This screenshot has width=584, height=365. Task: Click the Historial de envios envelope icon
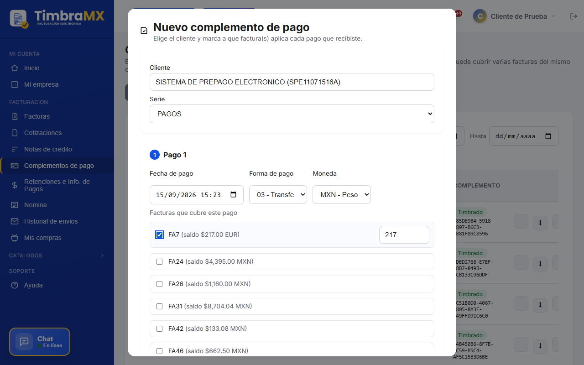click(15, 221)
